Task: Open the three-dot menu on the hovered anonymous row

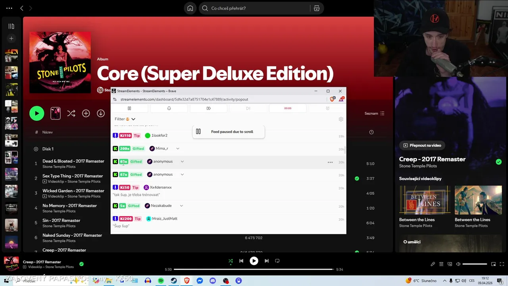Action: 330,162
